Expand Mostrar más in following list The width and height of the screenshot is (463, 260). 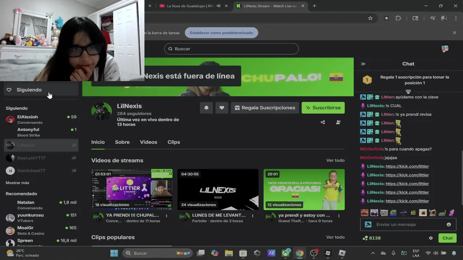[x=17, y=183]
